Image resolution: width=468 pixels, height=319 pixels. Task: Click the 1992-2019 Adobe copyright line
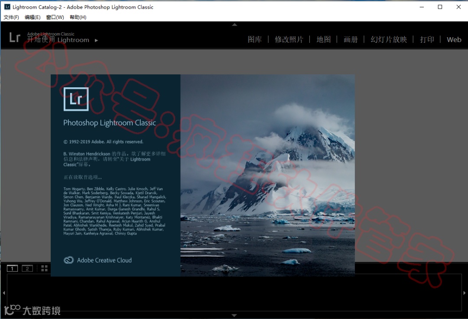point(103,142)
